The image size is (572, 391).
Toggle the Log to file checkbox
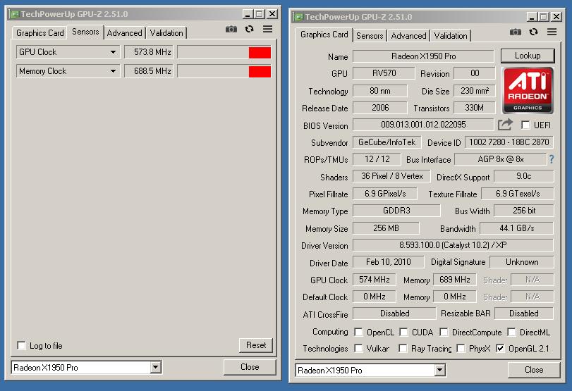[x=22, y=345]
